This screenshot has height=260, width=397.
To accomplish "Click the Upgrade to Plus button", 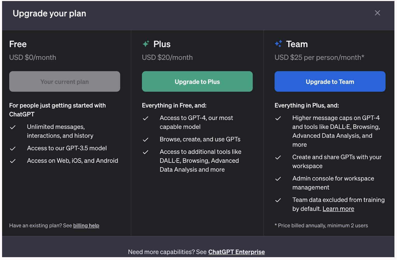I will 197,82.
